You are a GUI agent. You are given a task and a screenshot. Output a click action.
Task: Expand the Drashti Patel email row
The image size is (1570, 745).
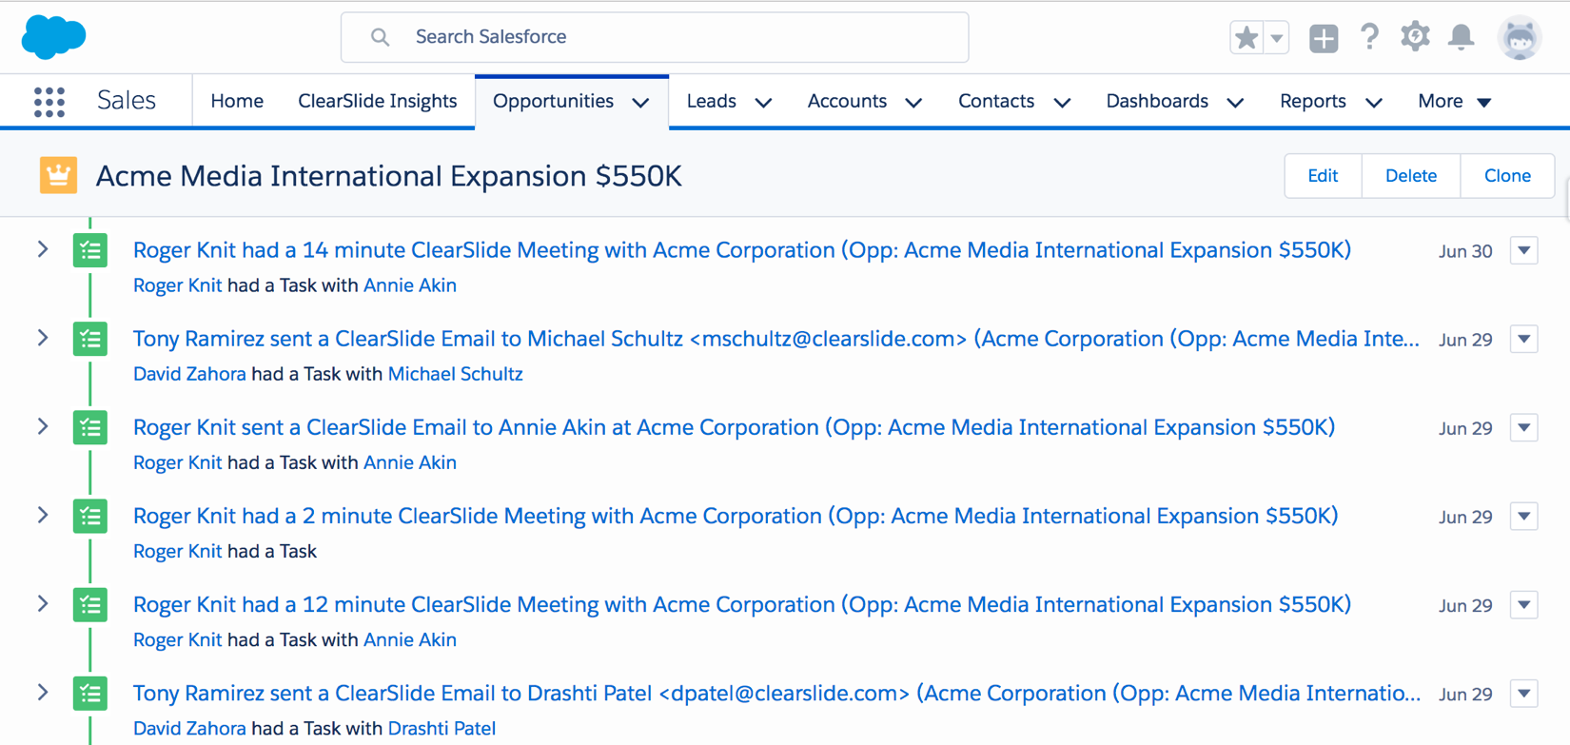click(x=43, y=692)
